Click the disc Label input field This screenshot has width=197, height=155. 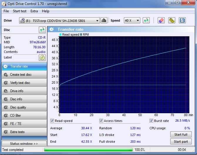(x=25, y=58)
